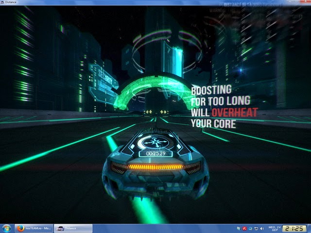311x233 pixels.
Task: Select the Distance game taskbar button
Action: 73,229
